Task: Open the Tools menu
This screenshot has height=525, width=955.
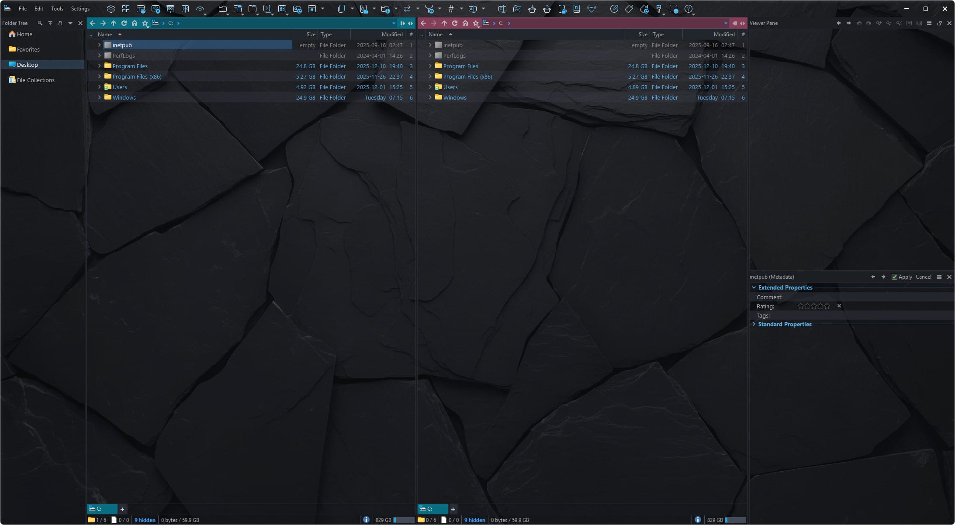Action: click(x=57, y=9)
